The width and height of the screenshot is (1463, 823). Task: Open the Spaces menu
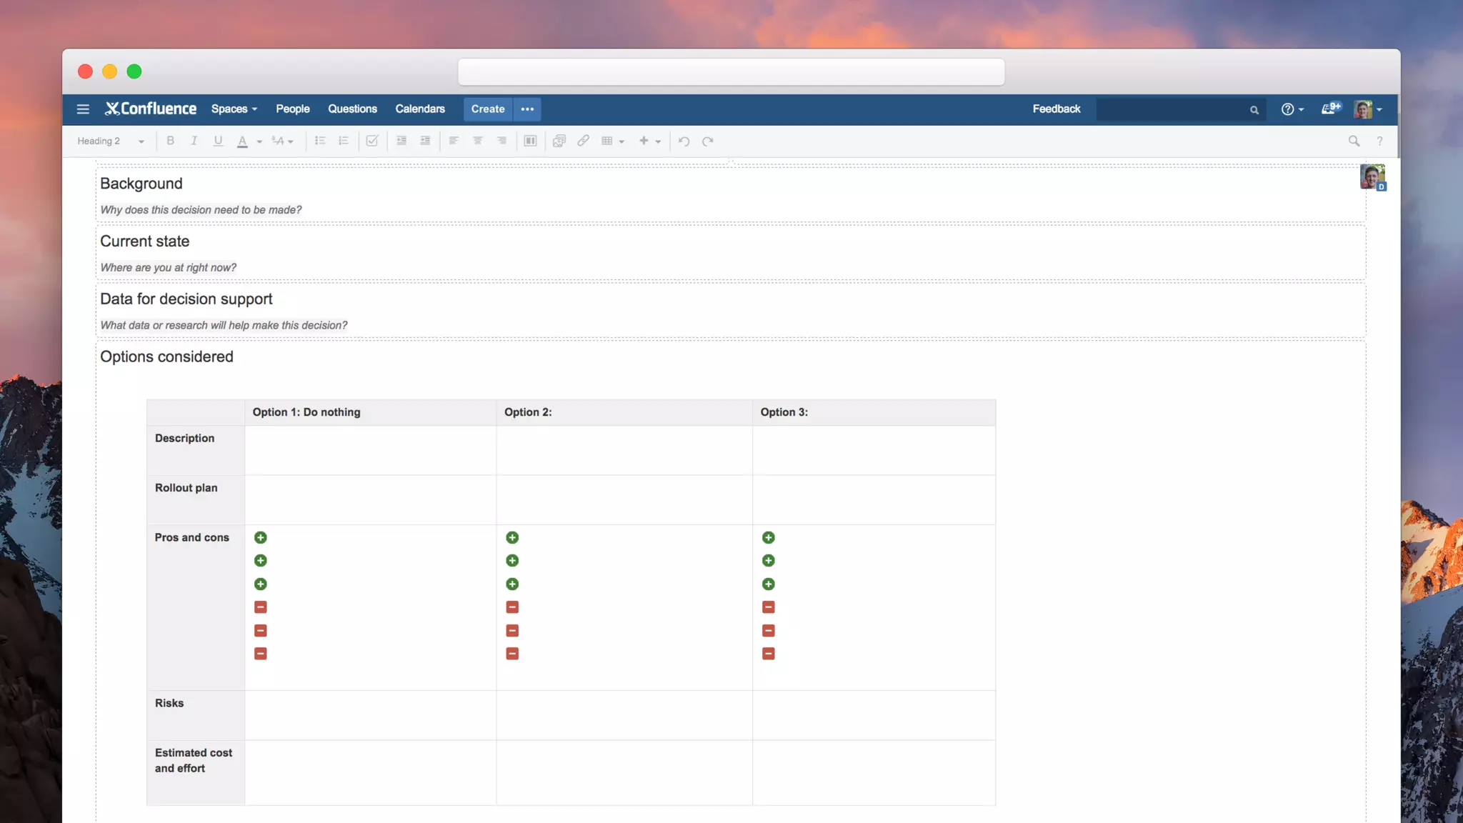[234, 109]
